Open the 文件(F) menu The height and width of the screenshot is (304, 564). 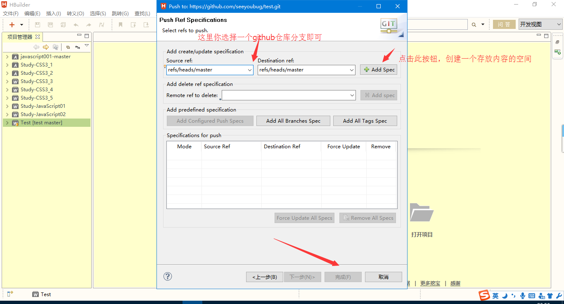11,14
